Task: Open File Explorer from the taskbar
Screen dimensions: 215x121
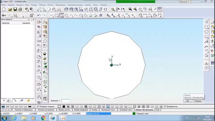Action: click(24, 118)
